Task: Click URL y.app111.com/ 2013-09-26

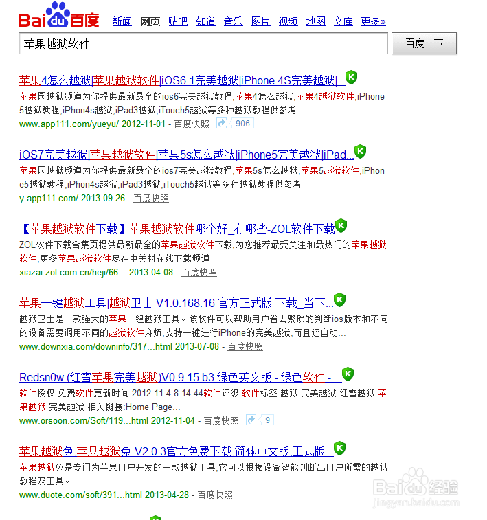Action: (72, 199)
